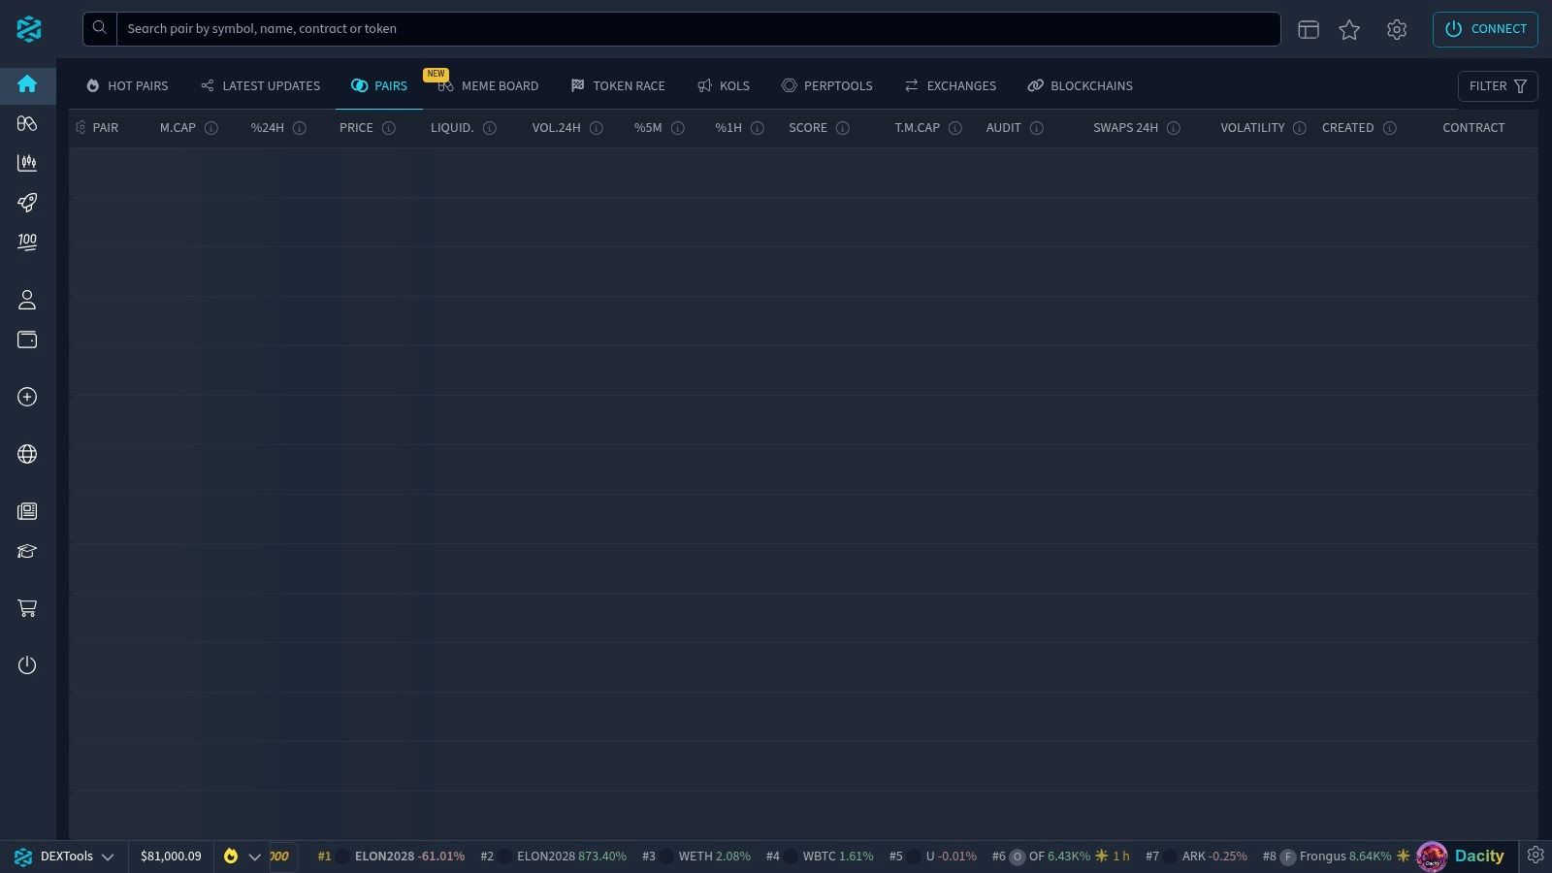The height and width of the screenshot is (873, 1552).
Task: Open the wallet sidebar icon
Action: (27, 339)
